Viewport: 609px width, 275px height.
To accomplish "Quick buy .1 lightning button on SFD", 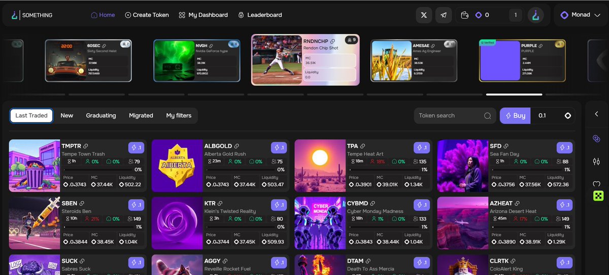I will [x=564, y=147].
